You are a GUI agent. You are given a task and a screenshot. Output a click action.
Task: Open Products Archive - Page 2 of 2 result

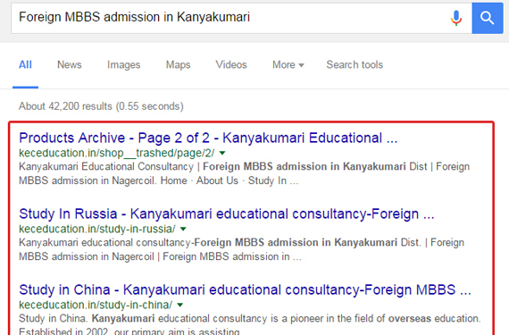pos(208,138)
